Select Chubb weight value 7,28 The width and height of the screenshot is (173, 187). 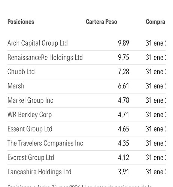click(124, 72)
